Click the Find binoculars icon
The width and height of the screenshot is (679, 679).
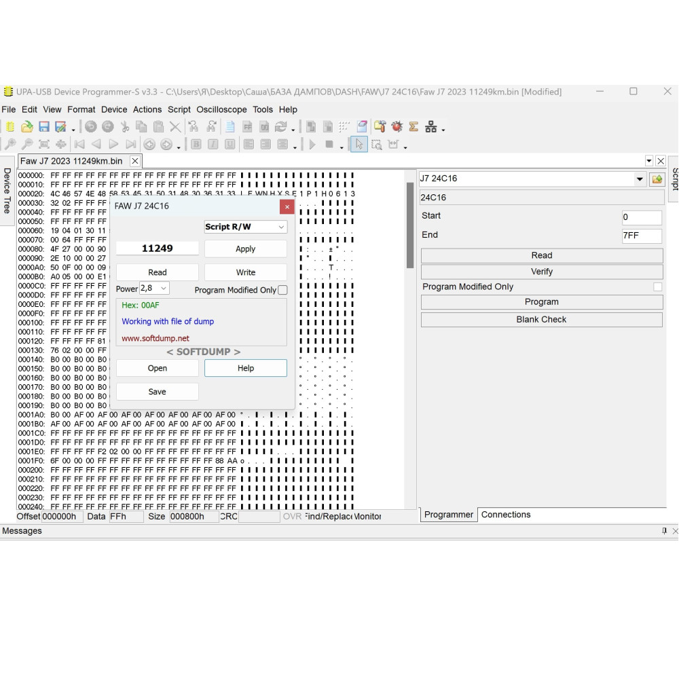193,126
